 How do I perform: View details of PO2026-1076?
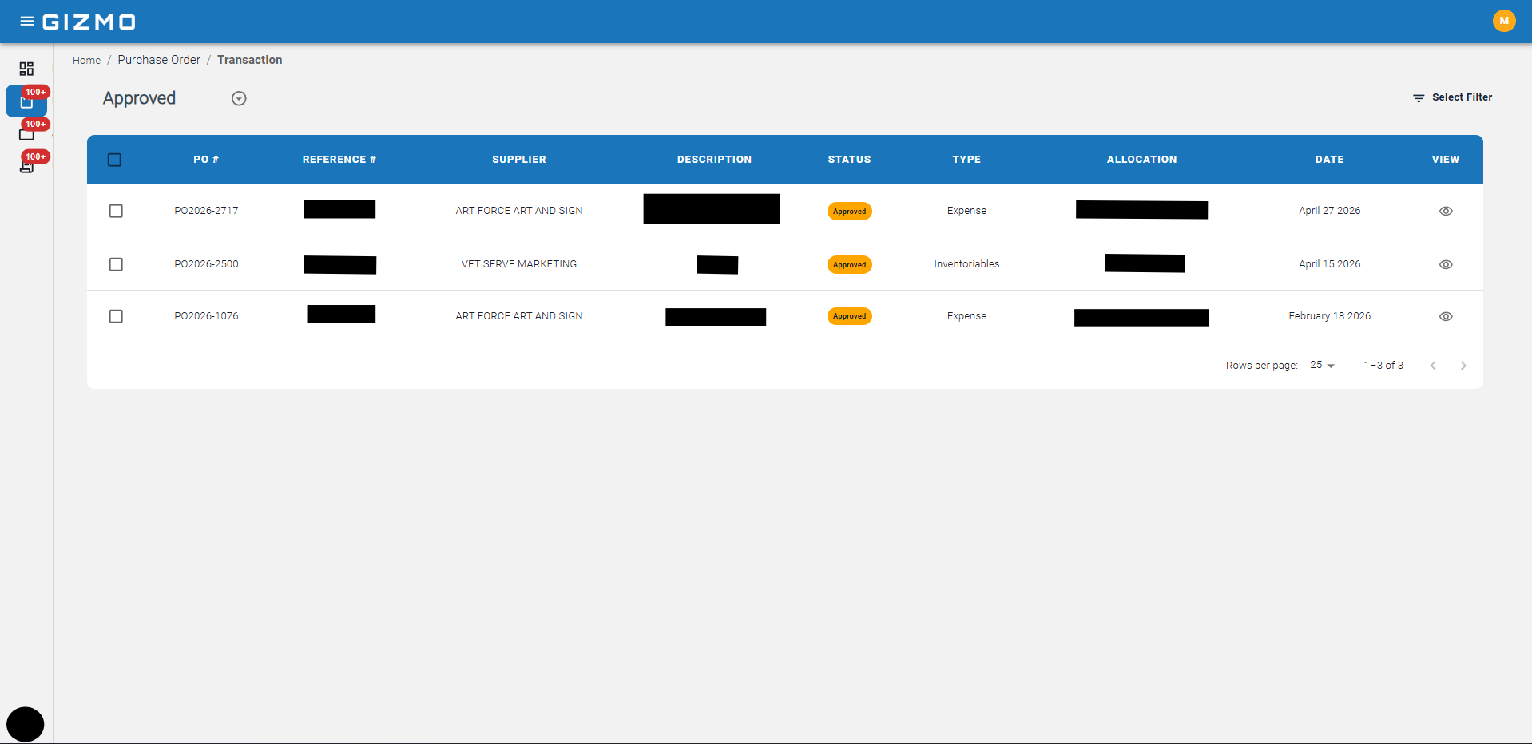(x=1446, y=316)
